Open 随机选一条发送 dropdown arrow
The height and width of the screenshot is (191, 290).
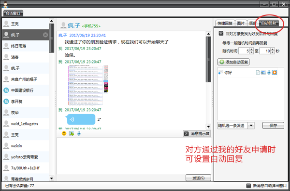[251, 126]
